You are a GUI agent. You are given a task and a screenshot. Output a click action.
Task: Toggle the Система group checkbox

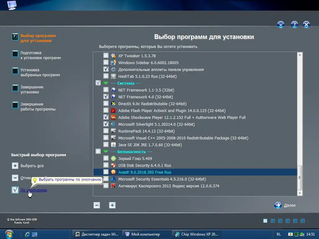(98, 83)
